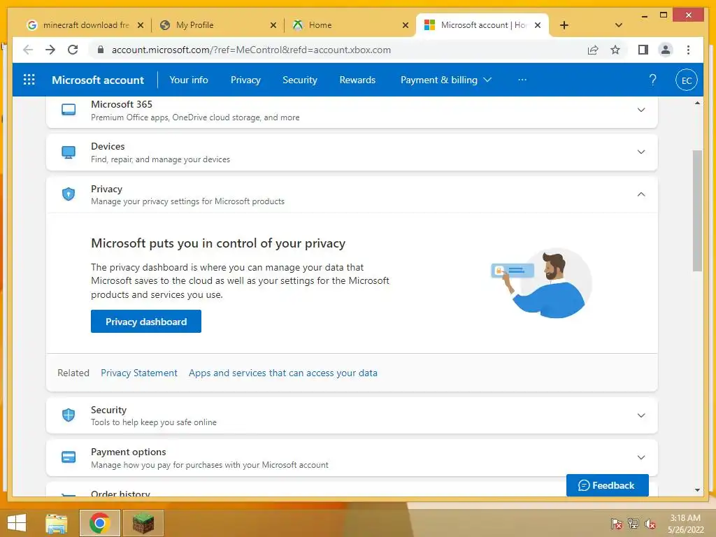Viewport: 716px width, 537px height.
Task: Click 'Microsoft puts you in control' heading
Action: coord(218,243)
